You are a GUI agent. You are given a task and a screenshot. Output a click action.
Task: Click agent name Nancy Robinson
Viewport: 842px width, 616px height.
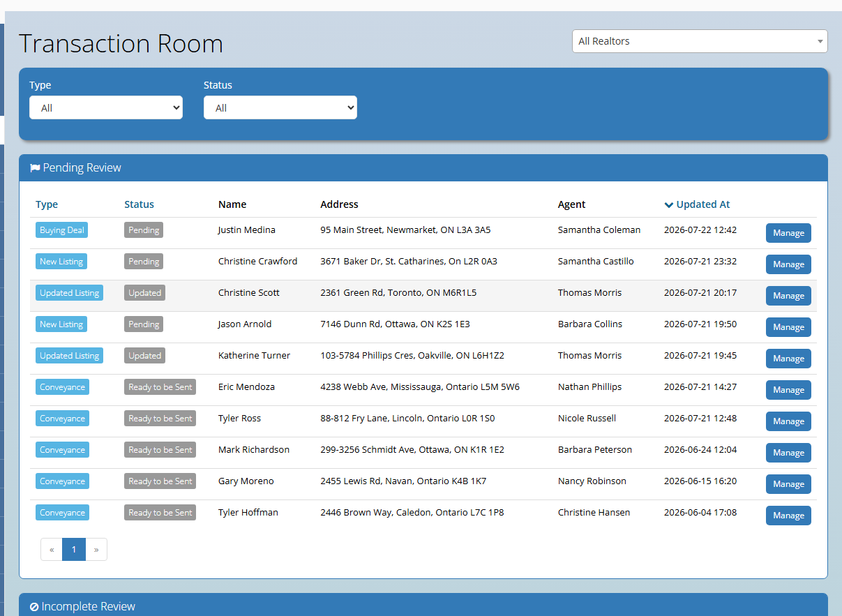[592, 481]
